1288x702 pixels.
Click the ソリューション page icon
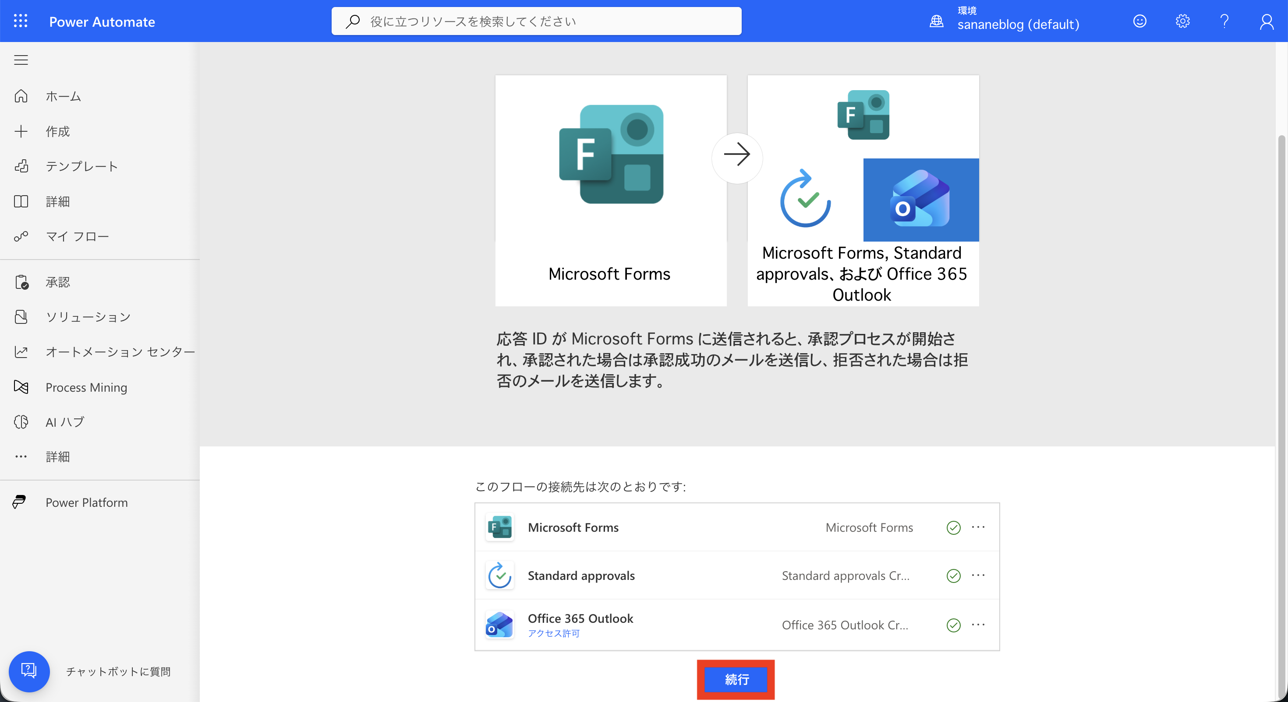(x=21, y=317)
